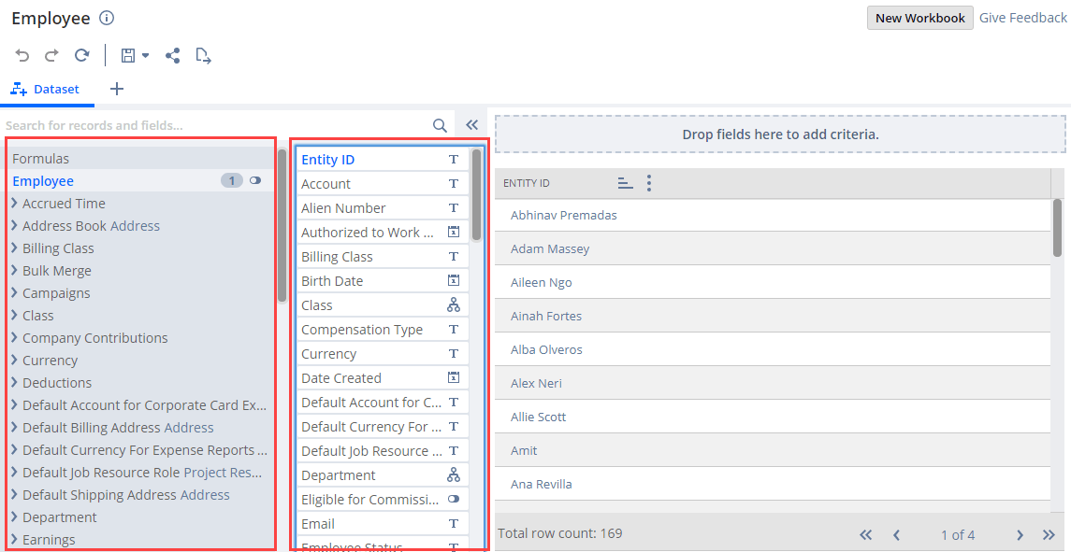Select Ana Revilla row
Viewport: 1071px width, 552px height.
click(x=773, y=485)
